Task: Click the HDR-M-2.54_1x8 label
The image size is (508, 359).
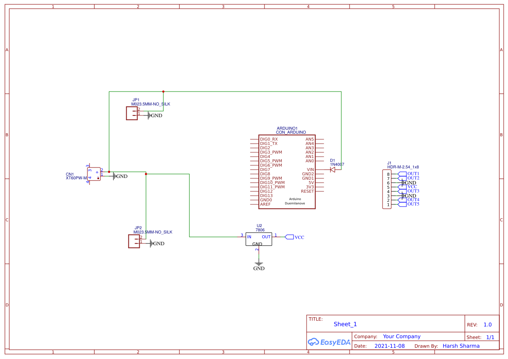Action: (x=403, y=167)
